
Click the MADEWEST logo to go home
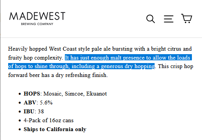pyautogui.click(x=37, y=16)
